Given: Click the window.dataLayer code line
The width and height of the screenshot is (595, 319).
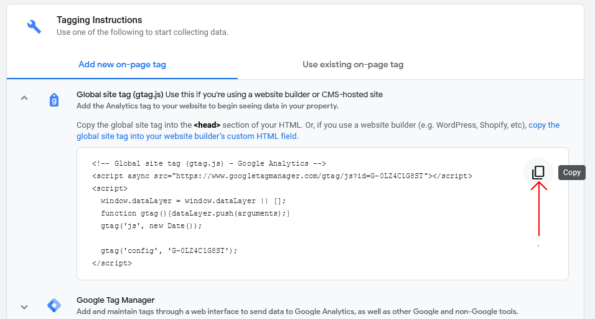Looking at the screenshot, I should 193,201.
